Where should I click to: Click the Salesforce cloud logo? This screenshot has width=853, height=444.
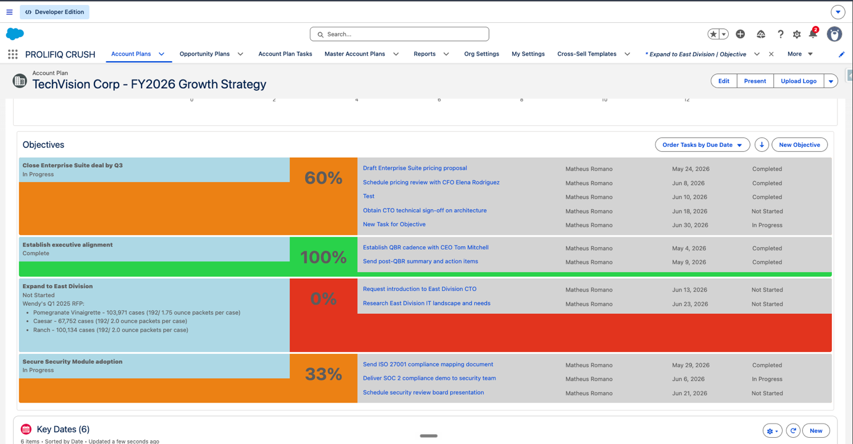pos(15,34)
